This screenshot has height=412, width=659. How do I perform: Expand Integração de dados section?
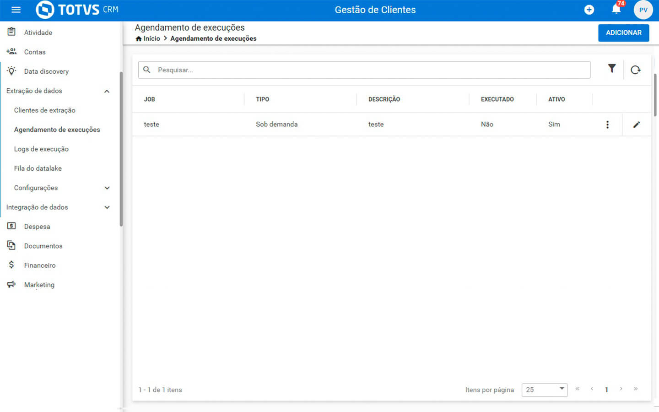(107, 207)
